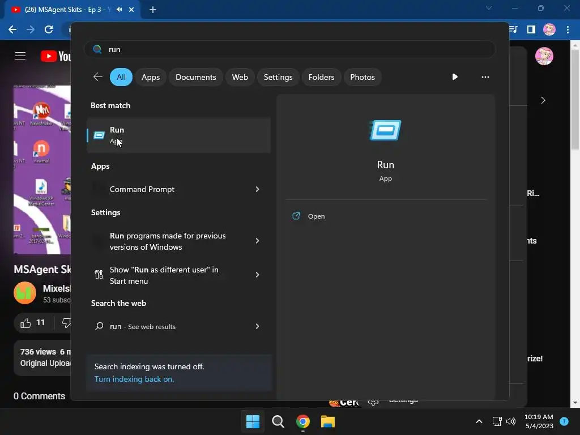Open File Explorer from taskbar

[x=328, y=421]
